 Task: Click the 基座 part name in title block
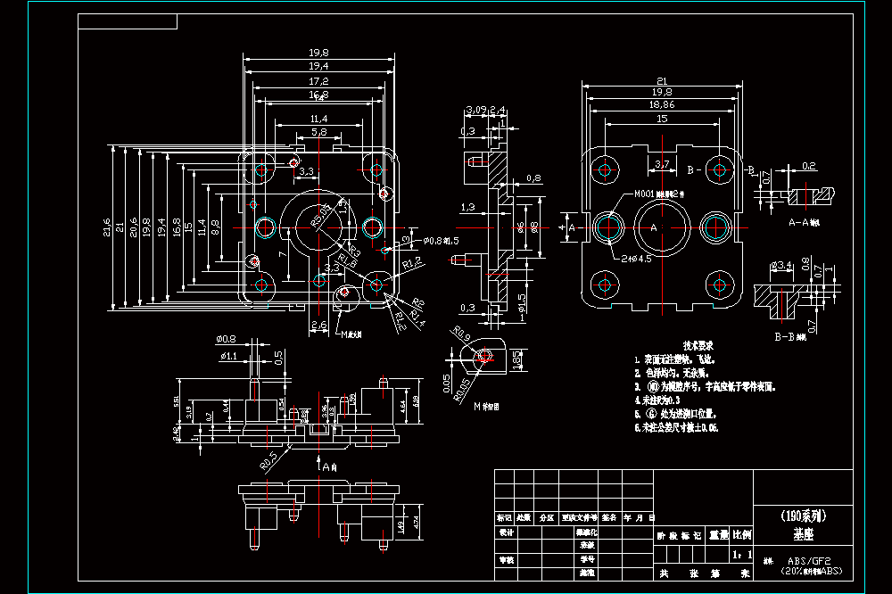click(x=804, y=534)
